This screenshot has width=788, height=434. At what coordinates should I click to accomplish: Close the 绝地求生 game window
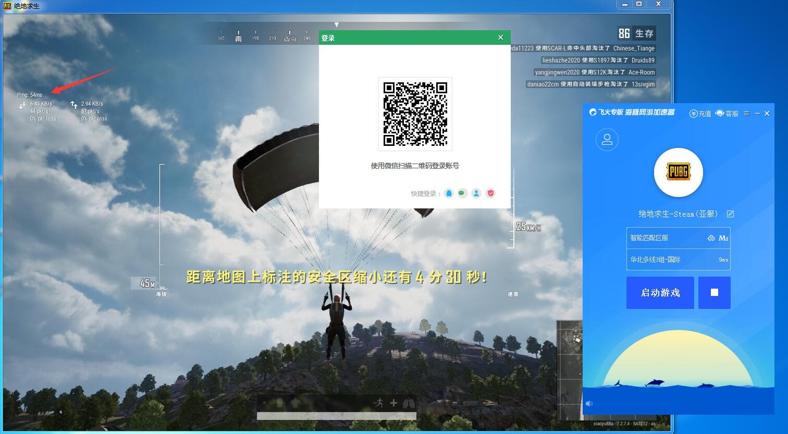(x=659, y=4)
